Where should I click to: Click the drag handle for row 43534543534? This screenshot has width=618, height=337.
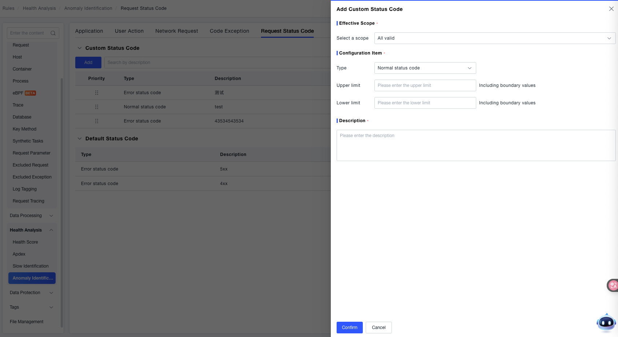coord(97,121)
